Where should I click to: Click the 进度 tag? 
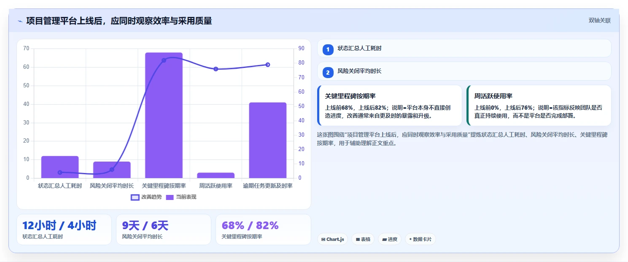tap(390, 239)
